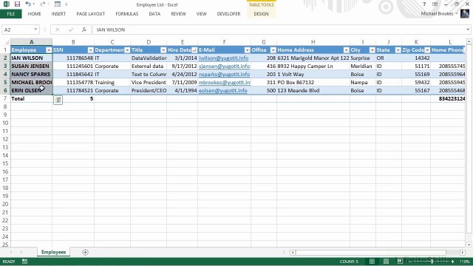Image resolution: width=473 pixels, height=266 pixels.
Task: Open nsparks@yugotit.info email link
Action: [x=224, y=74]
